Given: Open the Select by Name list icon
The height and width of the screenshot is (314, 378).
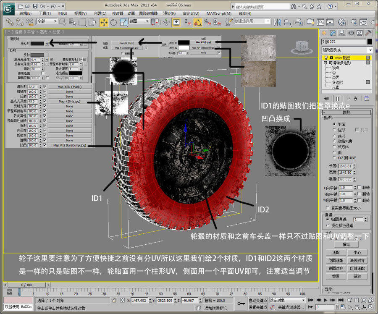Looking at the screenshot, I should tap(72, 22).
